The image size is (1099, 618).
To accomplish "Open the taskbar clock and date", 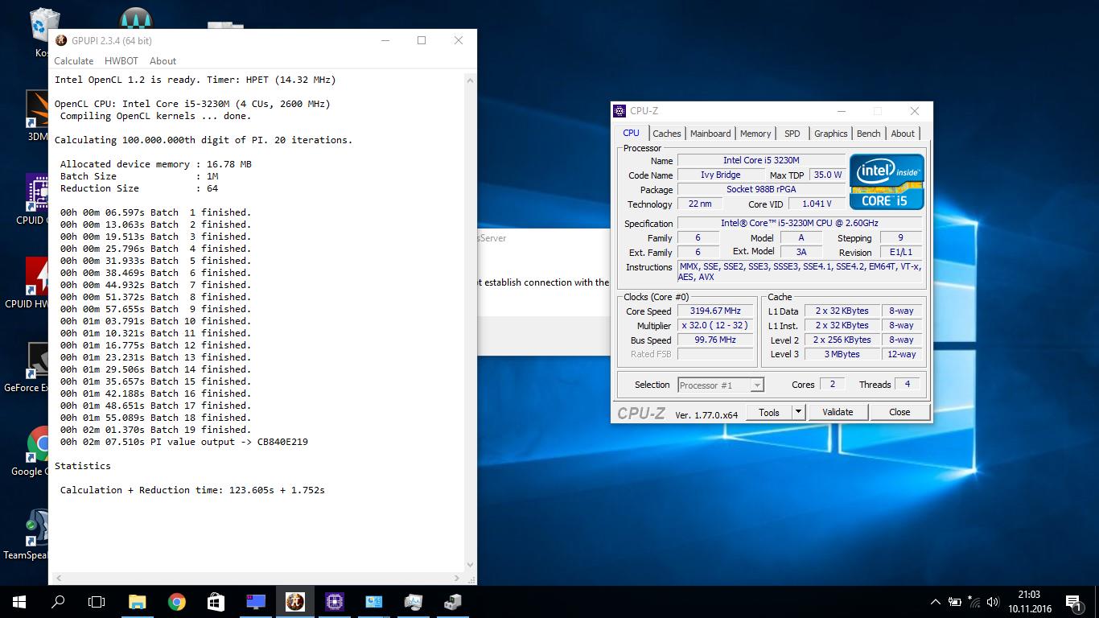I will (1029, 601).
